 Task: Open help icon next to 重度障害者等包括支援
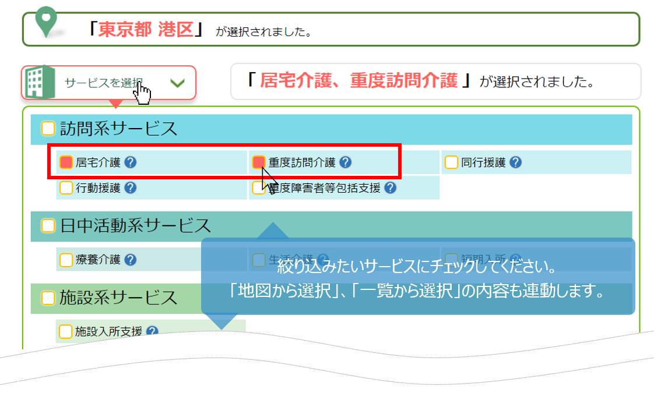click(391, 188)
